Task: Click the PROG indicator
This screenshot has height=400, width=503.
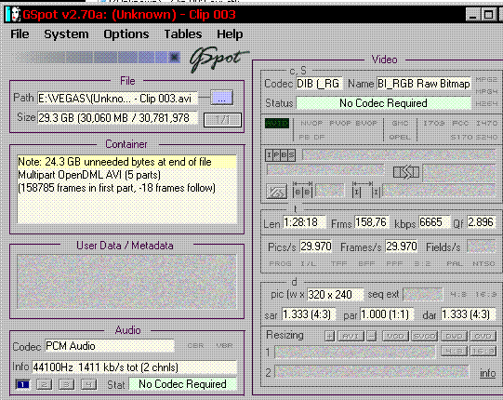Action: (280, 264)
